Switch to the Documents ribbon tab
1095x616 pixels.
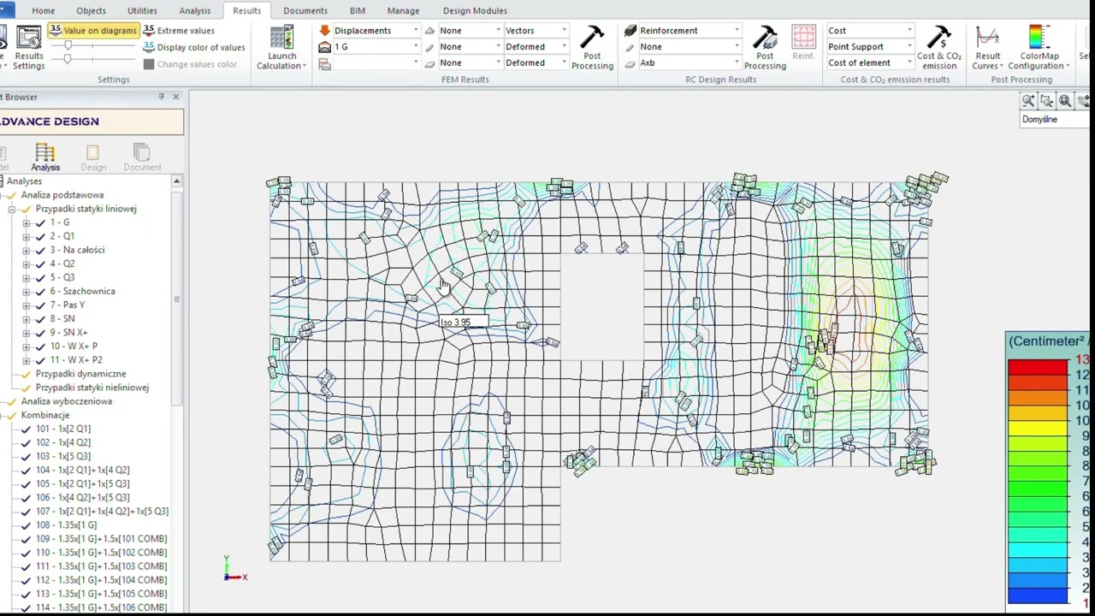305,10
